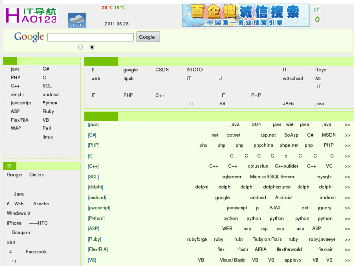
Task: Open the 51CTO site link
Action: (195, 70)
